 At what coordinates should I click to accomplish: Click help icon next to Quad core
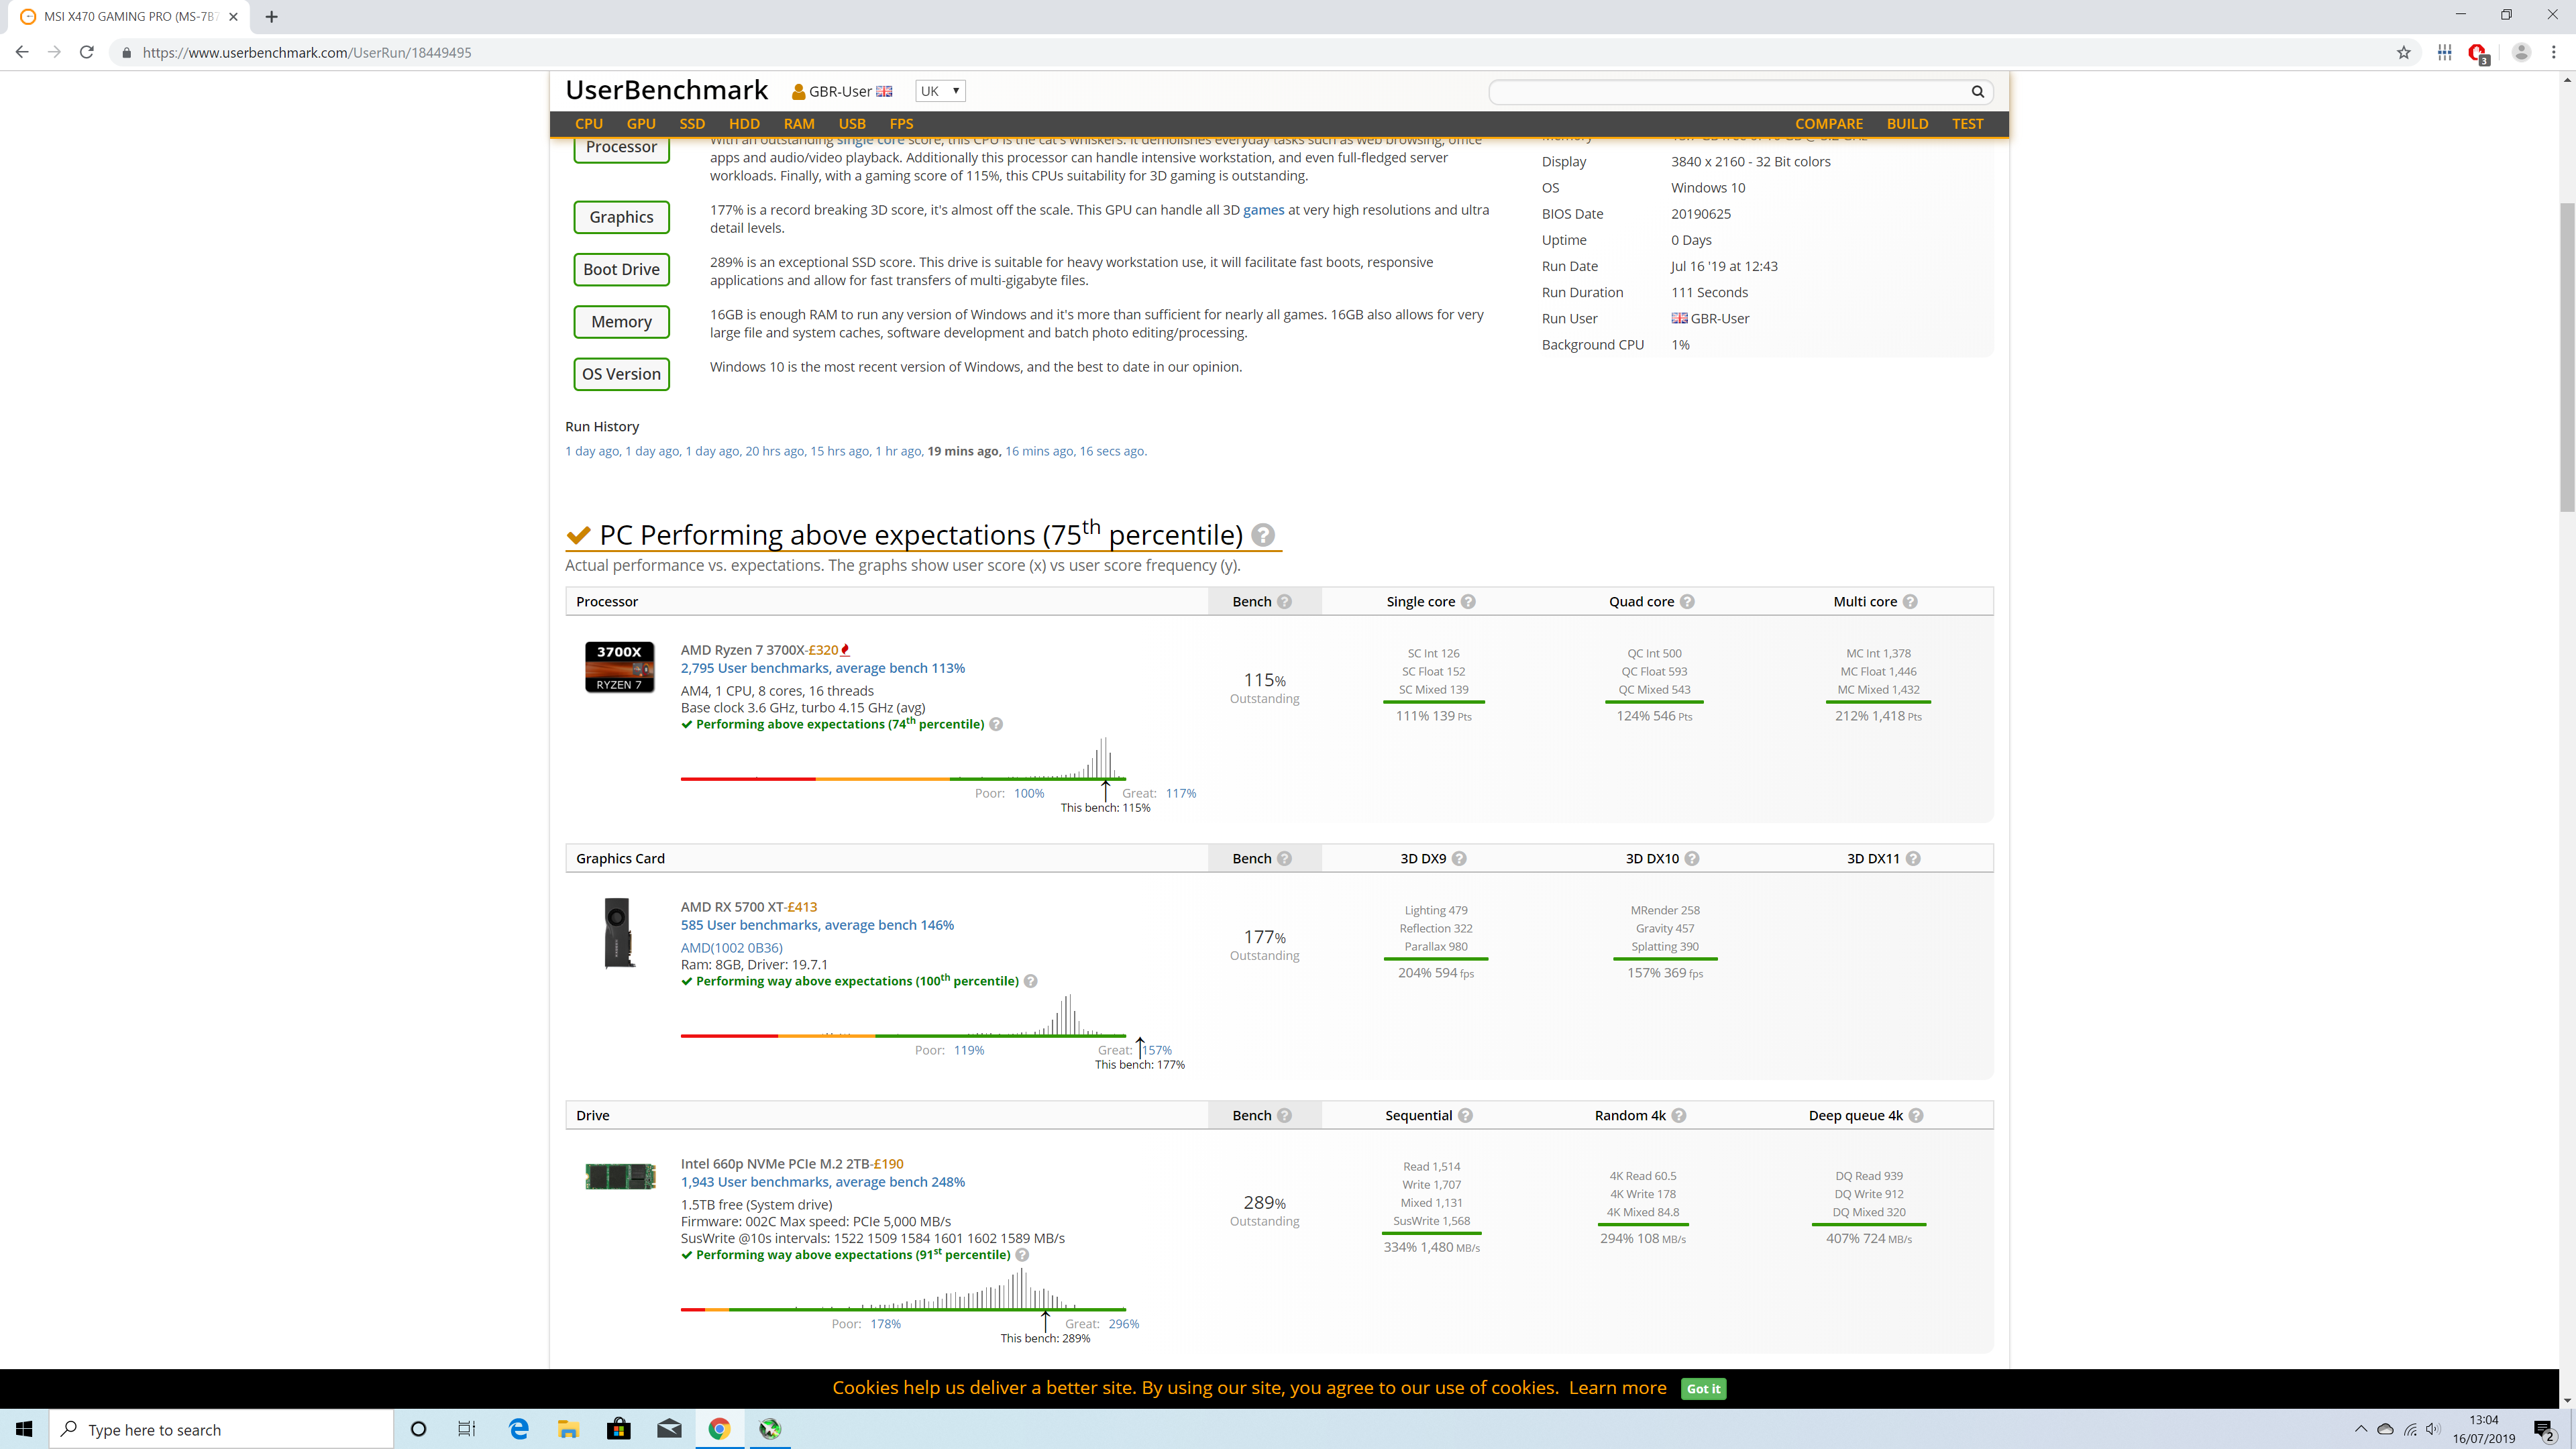(1687, 601)
